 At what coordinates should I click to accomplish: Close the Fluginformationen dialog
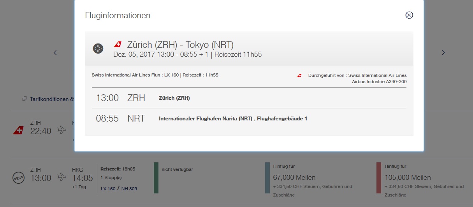point(409,15)
